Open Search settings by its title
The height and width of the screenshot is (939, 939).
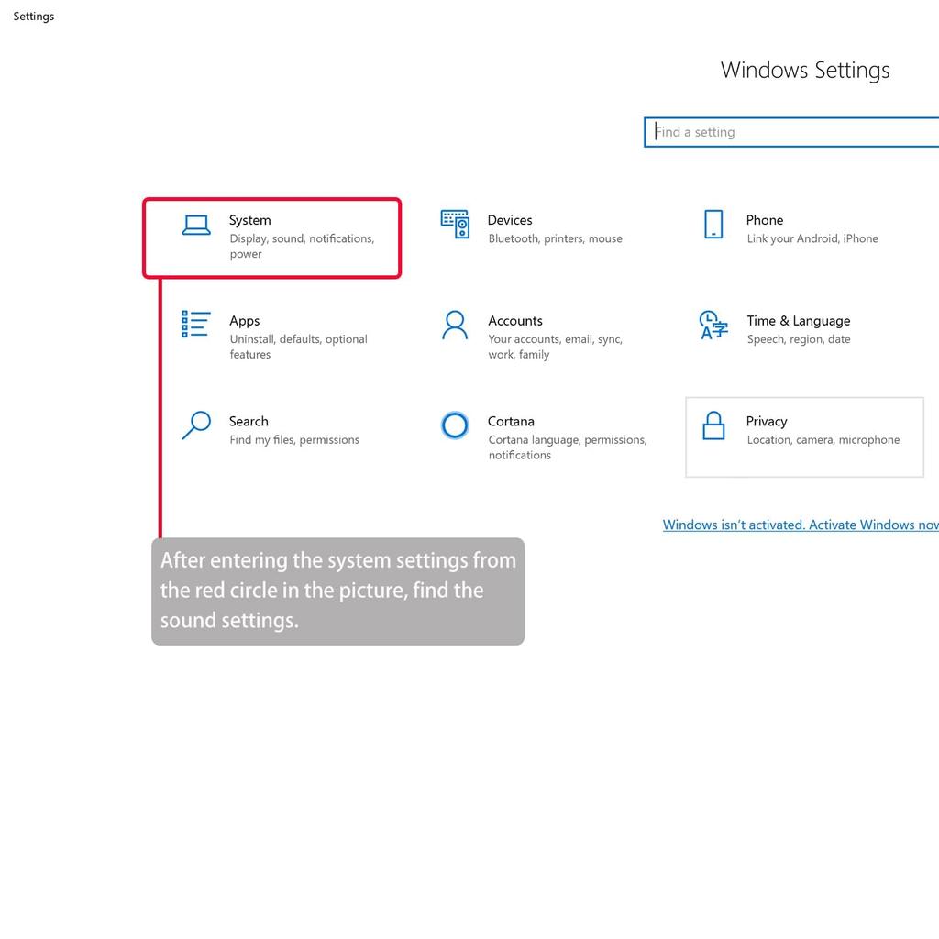tap(249, 422)
